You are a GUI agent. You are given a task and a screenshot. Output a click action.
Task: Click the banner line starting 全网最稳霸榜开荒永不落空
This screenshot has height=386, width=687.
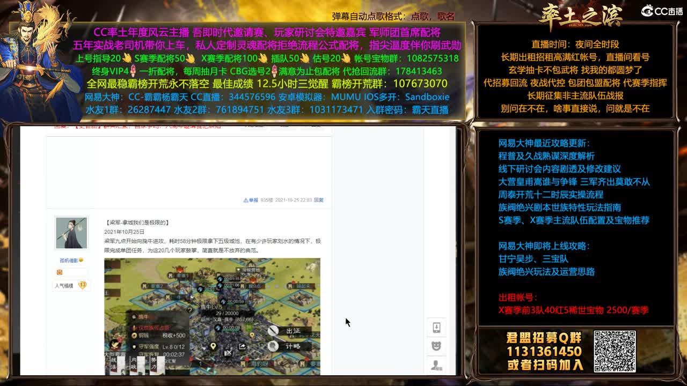pyautogui.click(x=267, y=84)
